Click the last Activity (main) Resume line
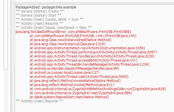 pyautogui.click(x=39, y=101)
